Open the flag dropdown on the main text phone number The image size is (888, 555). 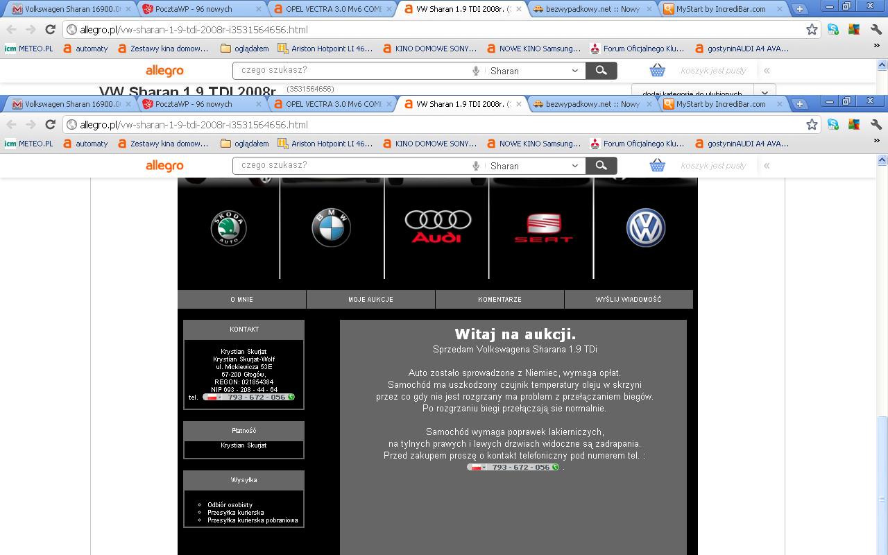pos(477,468)
